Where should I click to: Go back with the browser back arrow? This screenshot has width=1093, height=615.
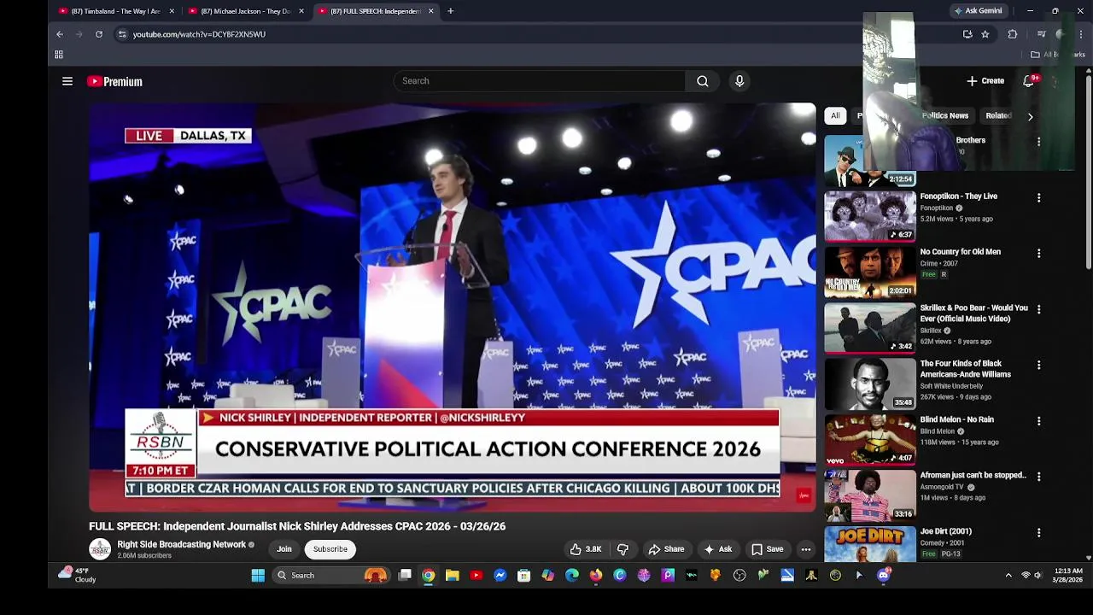[60, 34]
